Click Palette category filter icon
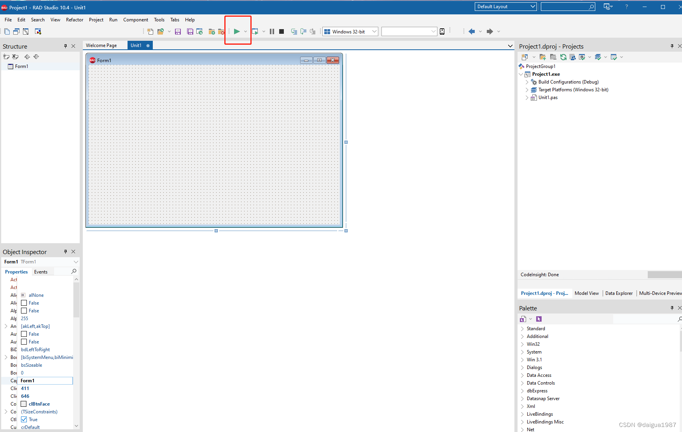Screen dimensions: 682x432 pyautogui.click(x=523, y=319)
